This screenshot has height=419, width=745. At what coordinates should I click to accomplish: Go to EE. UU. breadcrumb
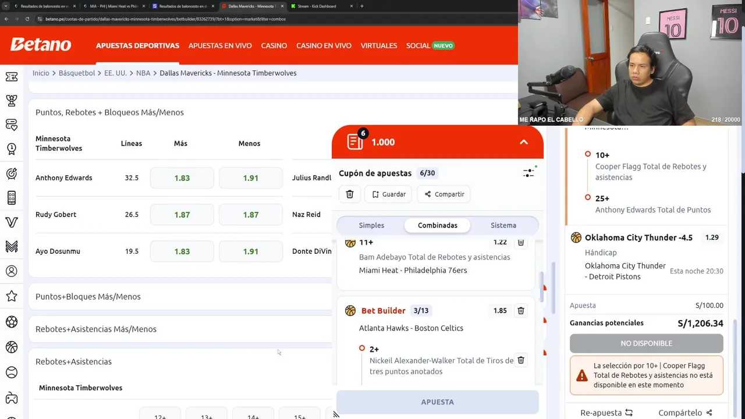(115, 73)
